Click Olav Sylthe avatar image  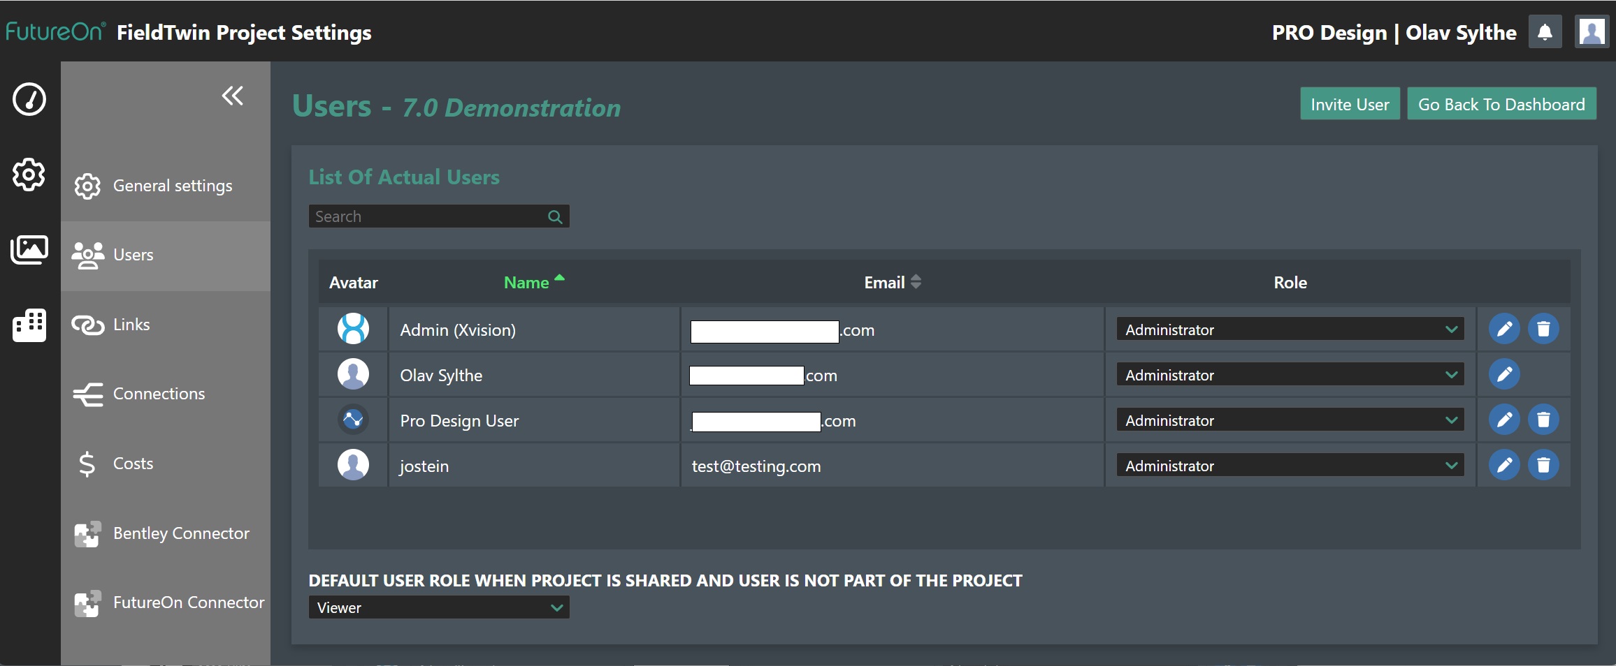pyautogui.click(x=353, y=373)
